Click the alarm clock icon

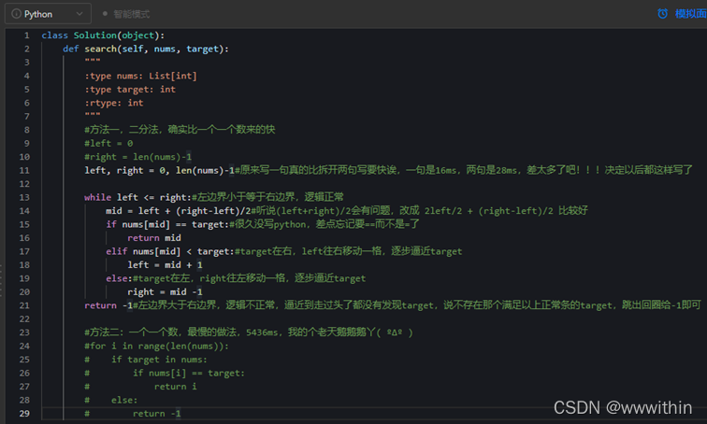click(662, 13)
